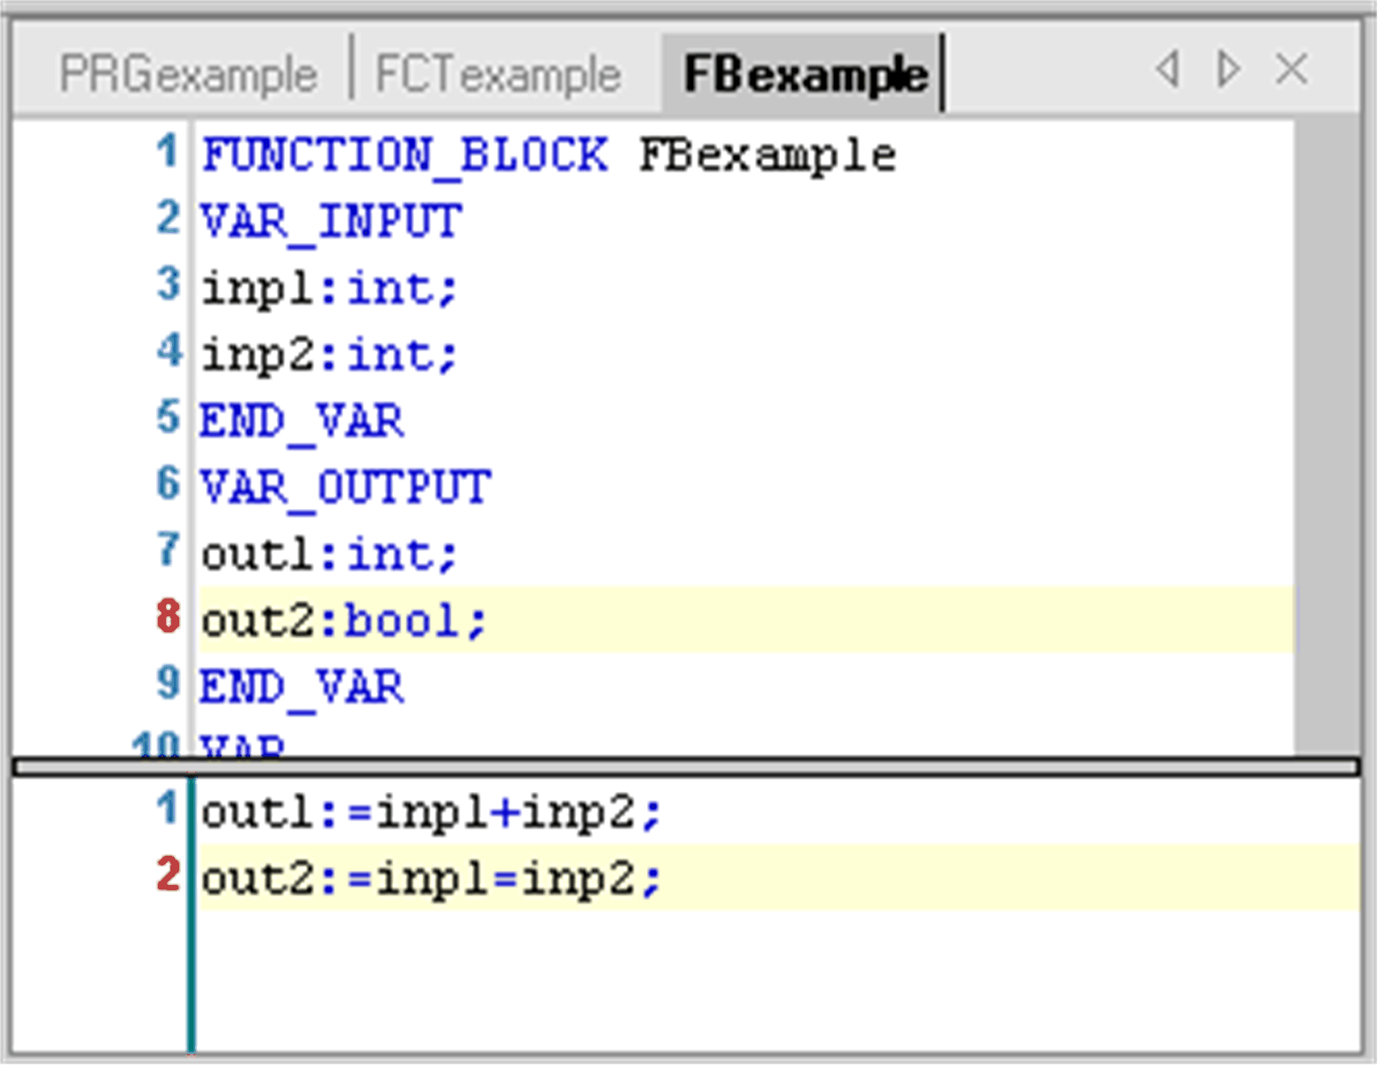1378x1065 pixels.
Task: Close the FBexample editor tab
Action: coord(1291,69)
